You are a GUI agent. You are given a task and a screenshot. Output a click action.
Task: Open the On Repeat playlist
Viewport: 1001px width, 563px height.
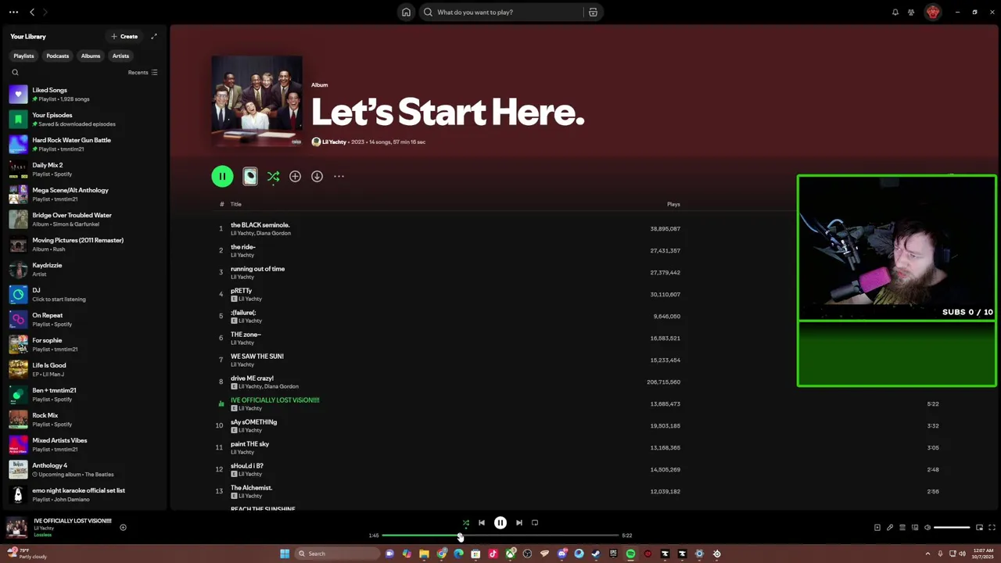pyautogui.click(x=83, y=319)
